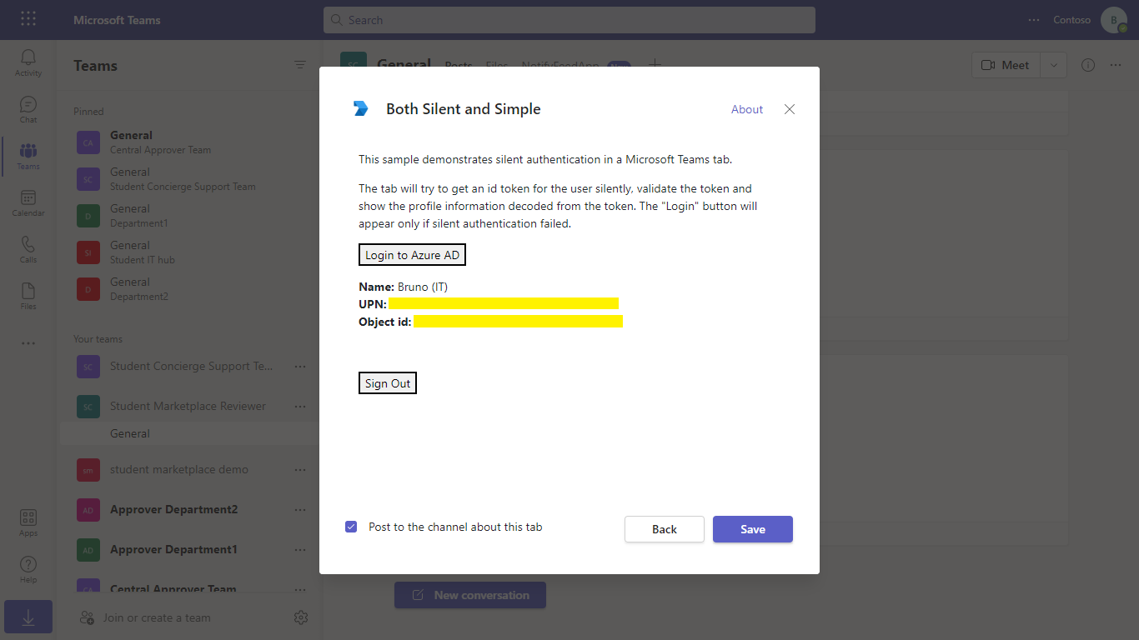Click the Back button
This screenshot has height=640, width=1139.
tap(665, 529)
